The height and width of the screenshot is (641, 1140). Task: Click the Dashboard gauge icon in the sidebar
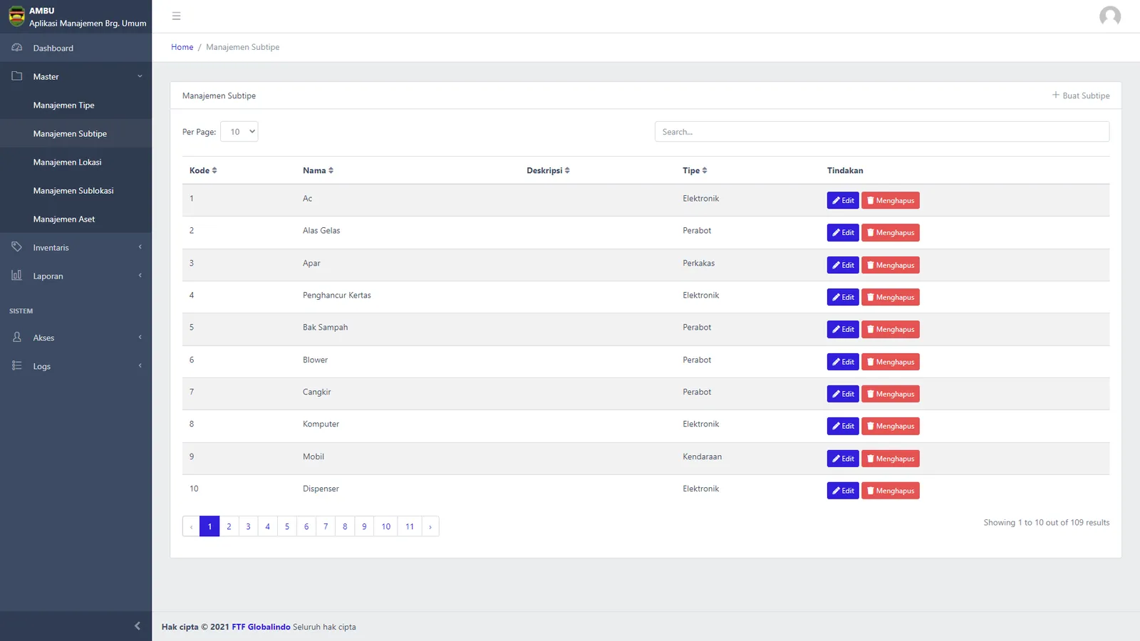[x=17, y=48]
